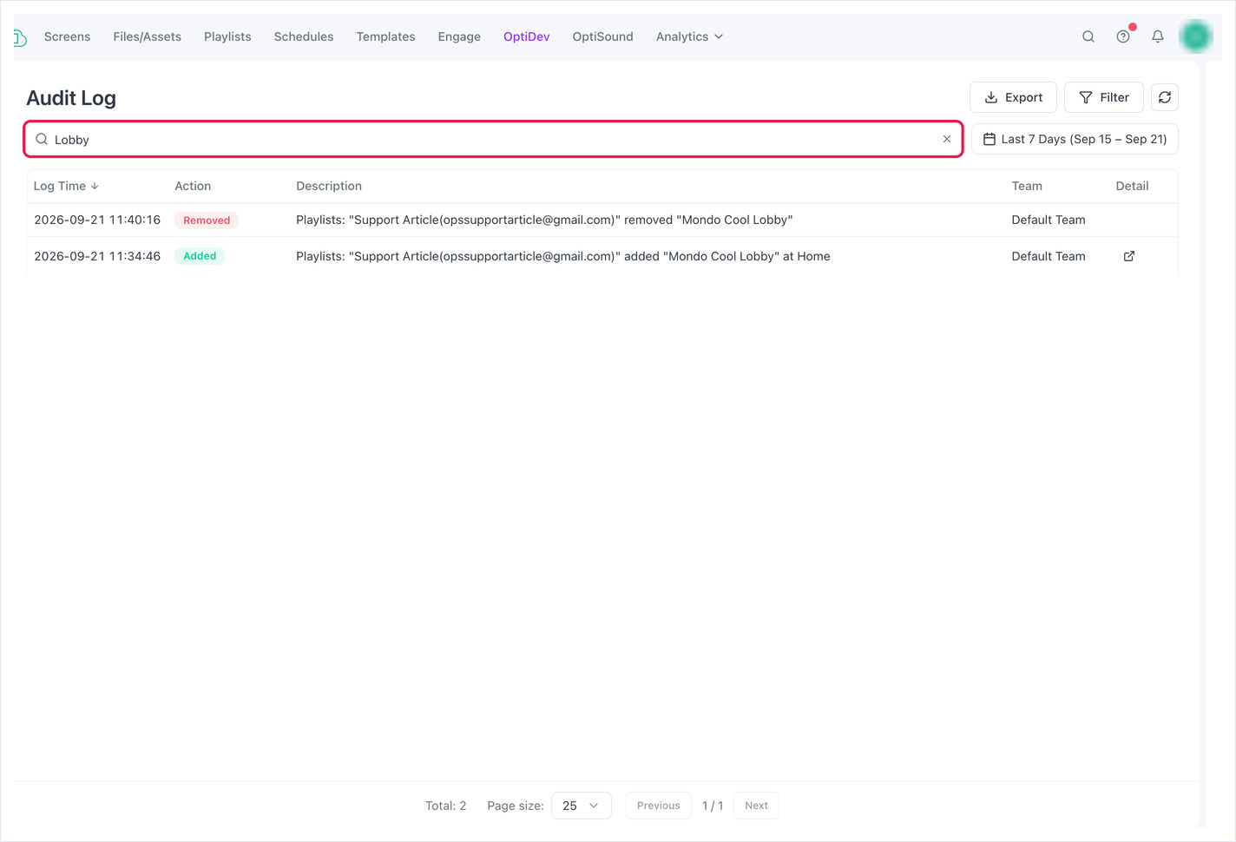The image size is (1236, 842).
Task: Open the Filter options
Action: click(1103, 97)
